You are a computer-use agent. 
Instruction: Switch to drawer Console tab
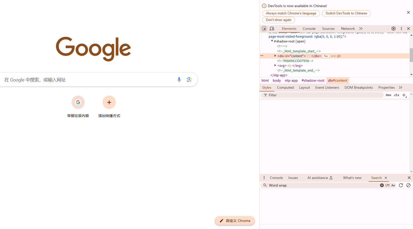click(276, 178)
